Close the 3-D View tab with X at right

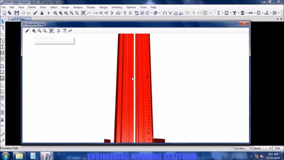coord(281,19)
